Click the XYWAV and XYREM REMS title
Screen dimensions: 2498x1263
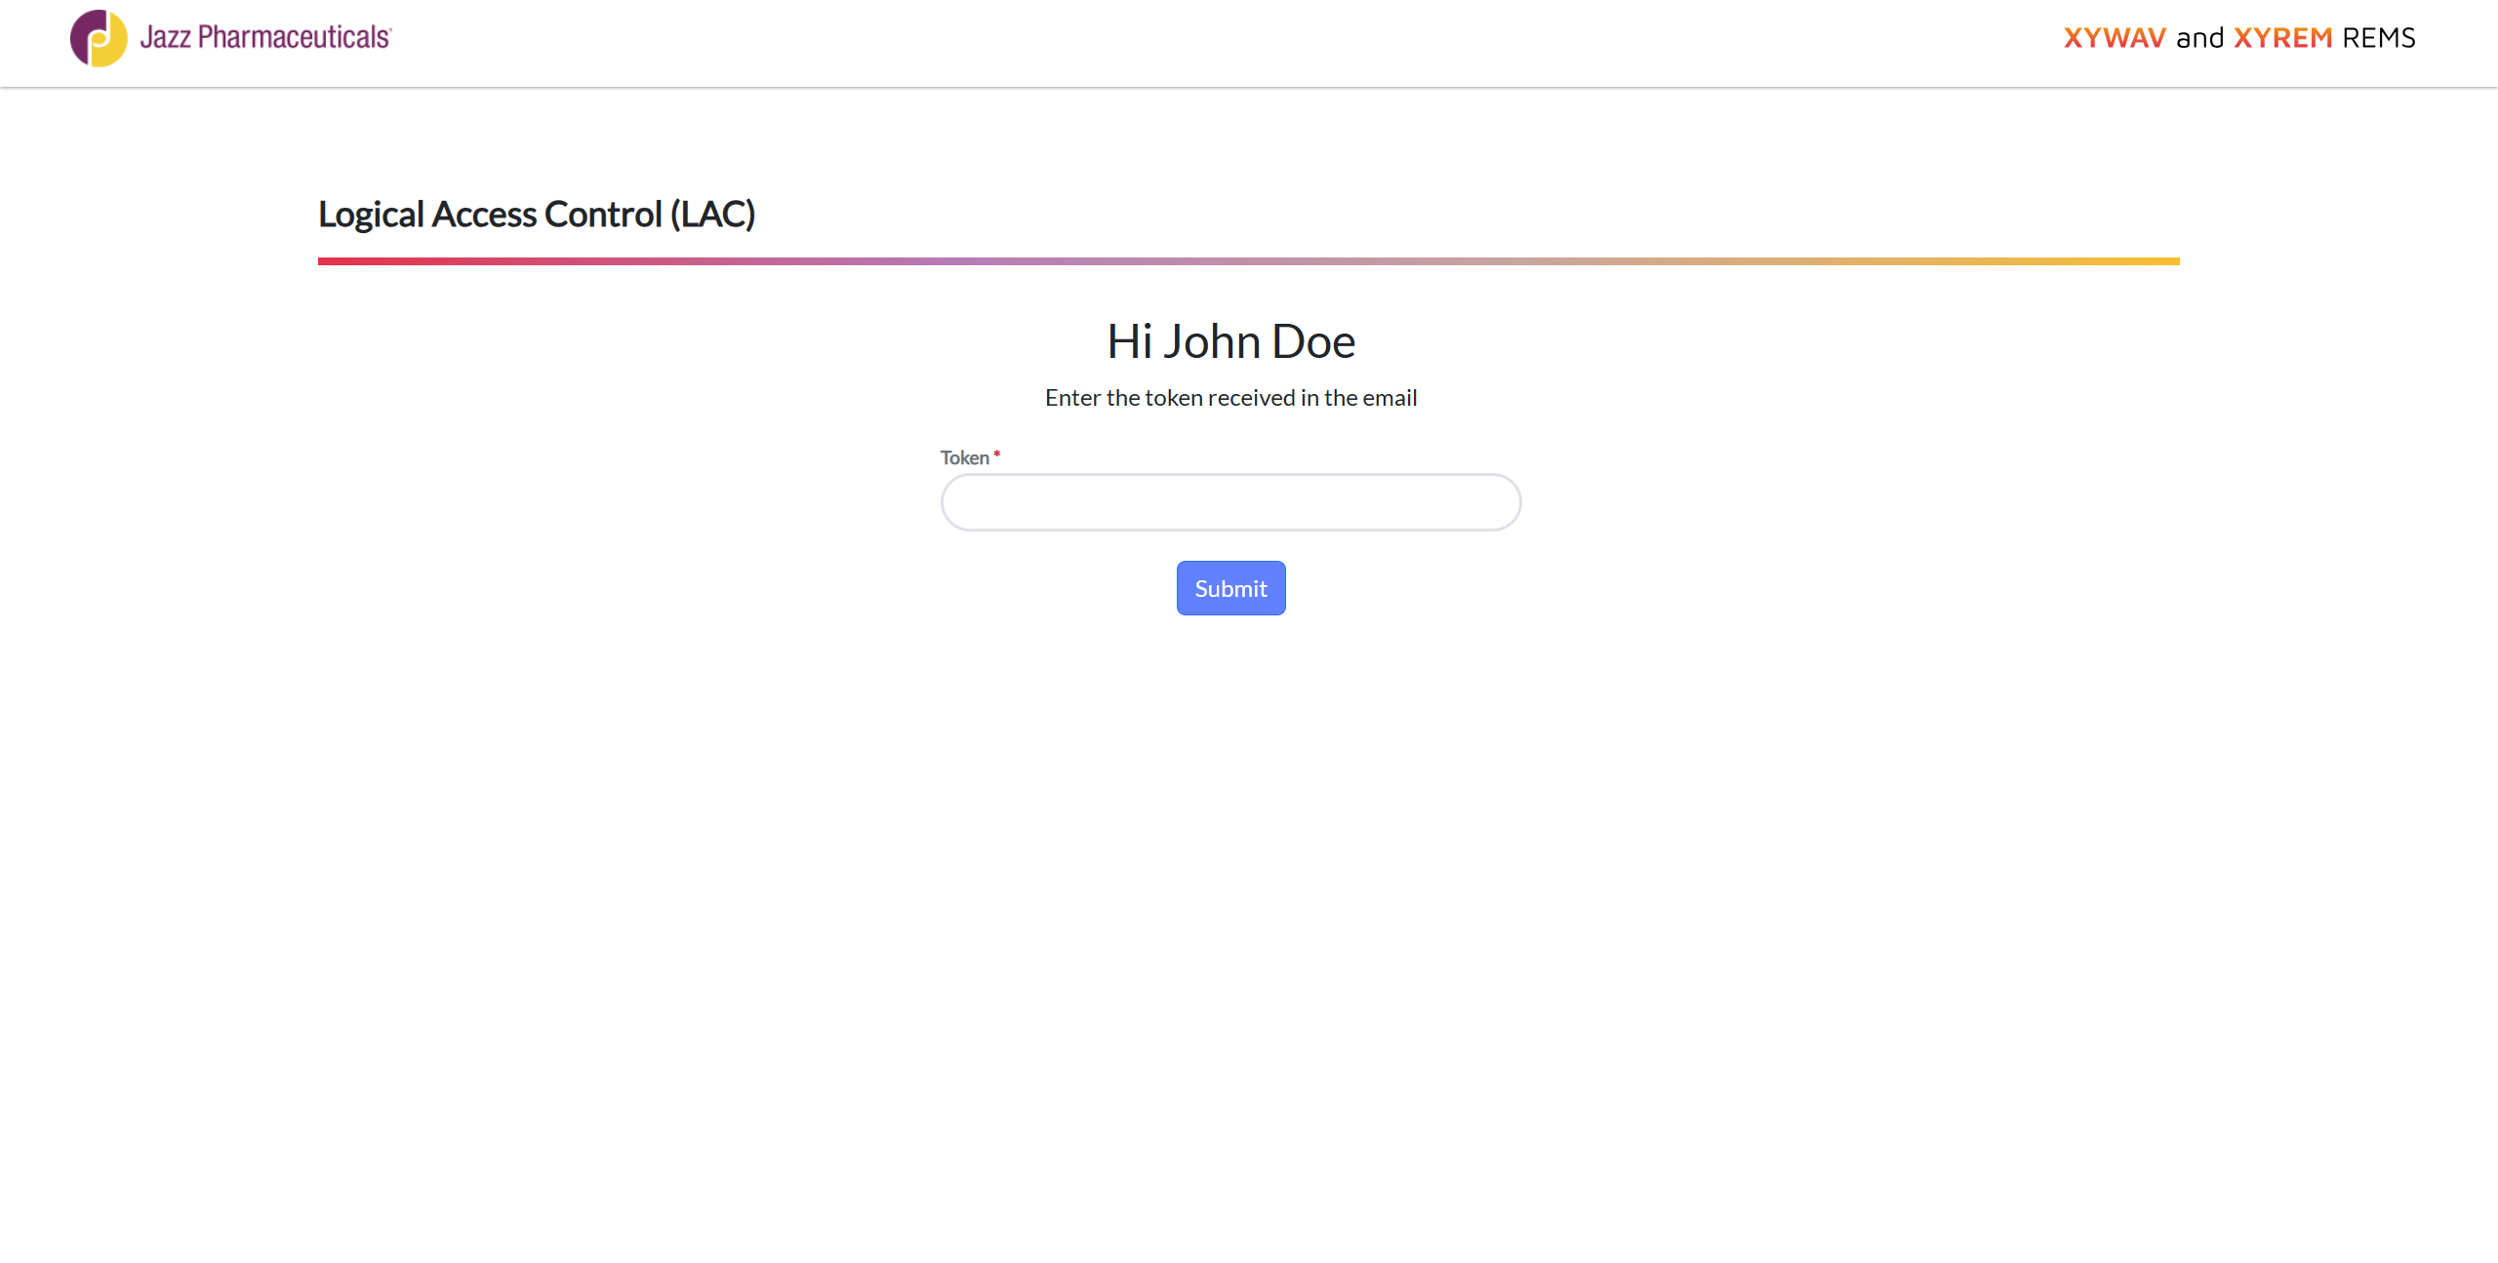[2239, 38]
